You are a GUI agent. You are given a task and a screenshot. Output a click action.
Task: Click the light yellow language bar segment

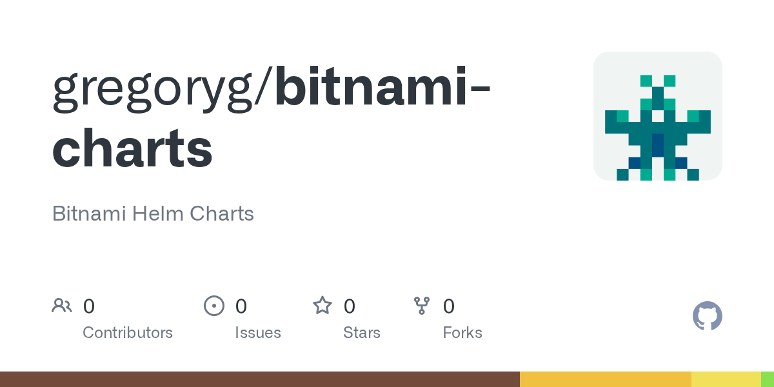click(x=726, y=379)
